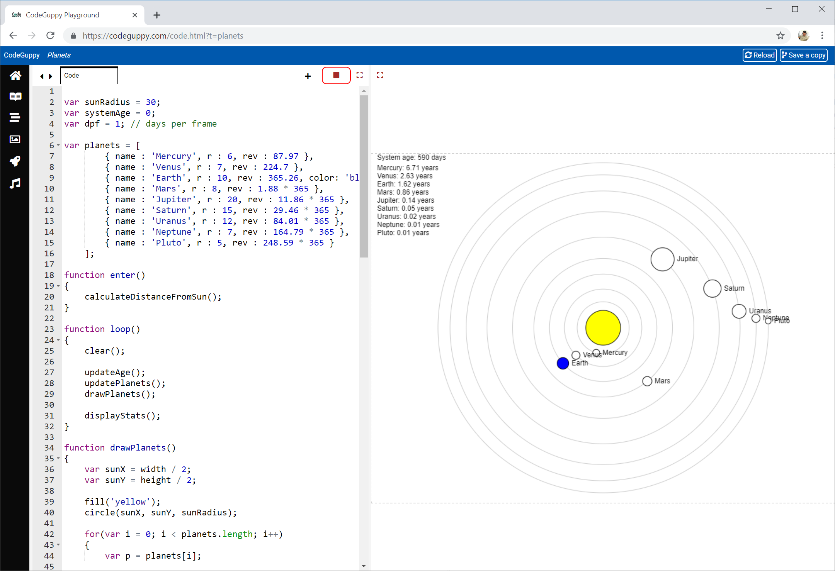Viewport: 835px width, 571px height.
Task: Expand output canvas to fullscreen
Action: pos(380,75)
